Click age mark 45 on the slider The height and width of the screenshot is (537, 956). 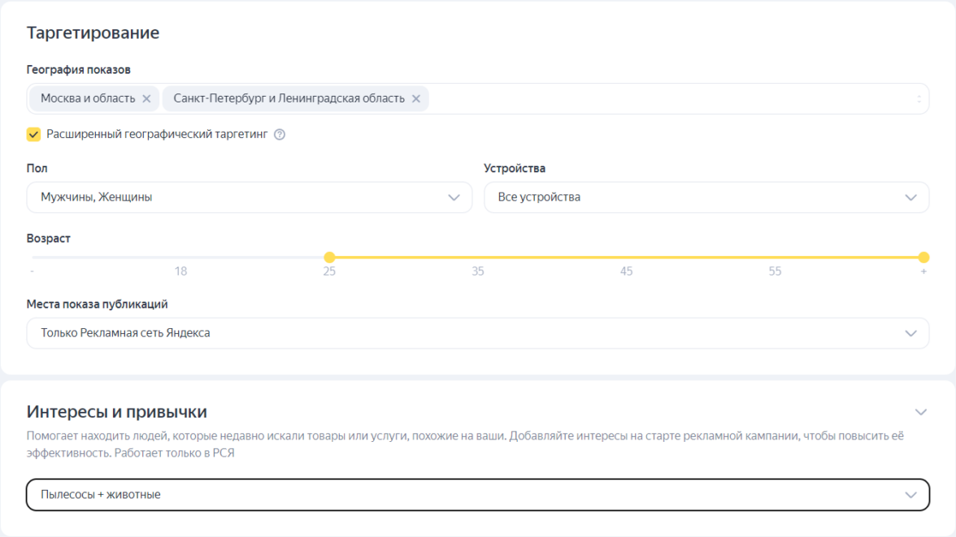point(626,271)
